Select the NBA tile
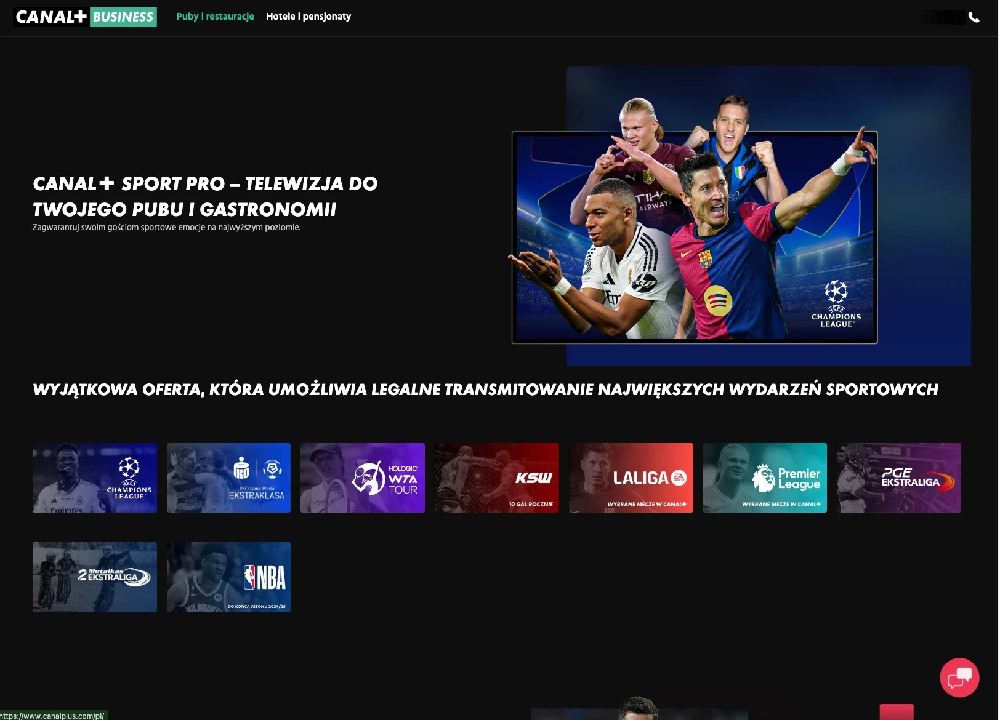 pos(228,577)
